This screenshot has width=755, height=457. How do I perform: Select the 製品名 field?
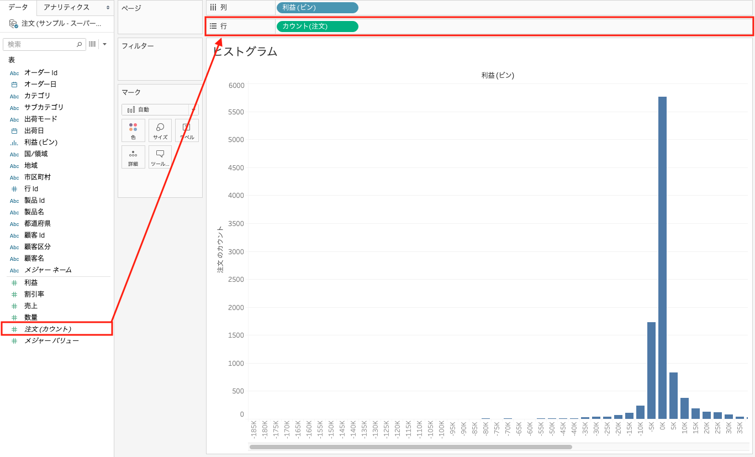coord(34,212)
